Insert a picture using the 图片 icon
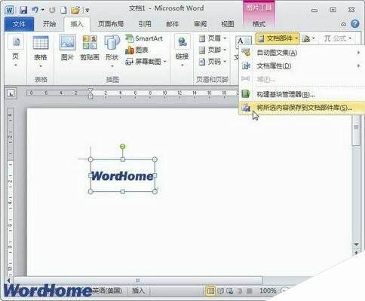This screenshot has height=301, width=365. (x=67, y=48)
